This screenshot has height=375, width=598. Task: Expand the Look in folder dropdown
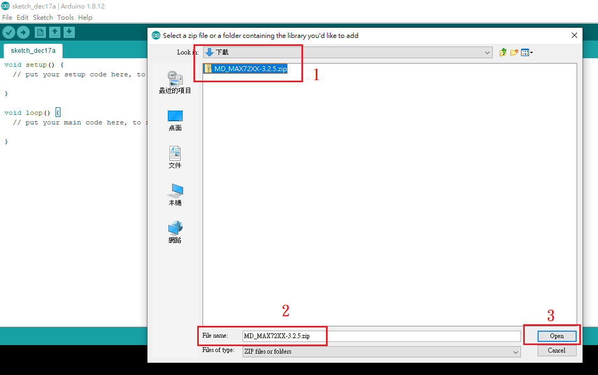pos(487,52)
